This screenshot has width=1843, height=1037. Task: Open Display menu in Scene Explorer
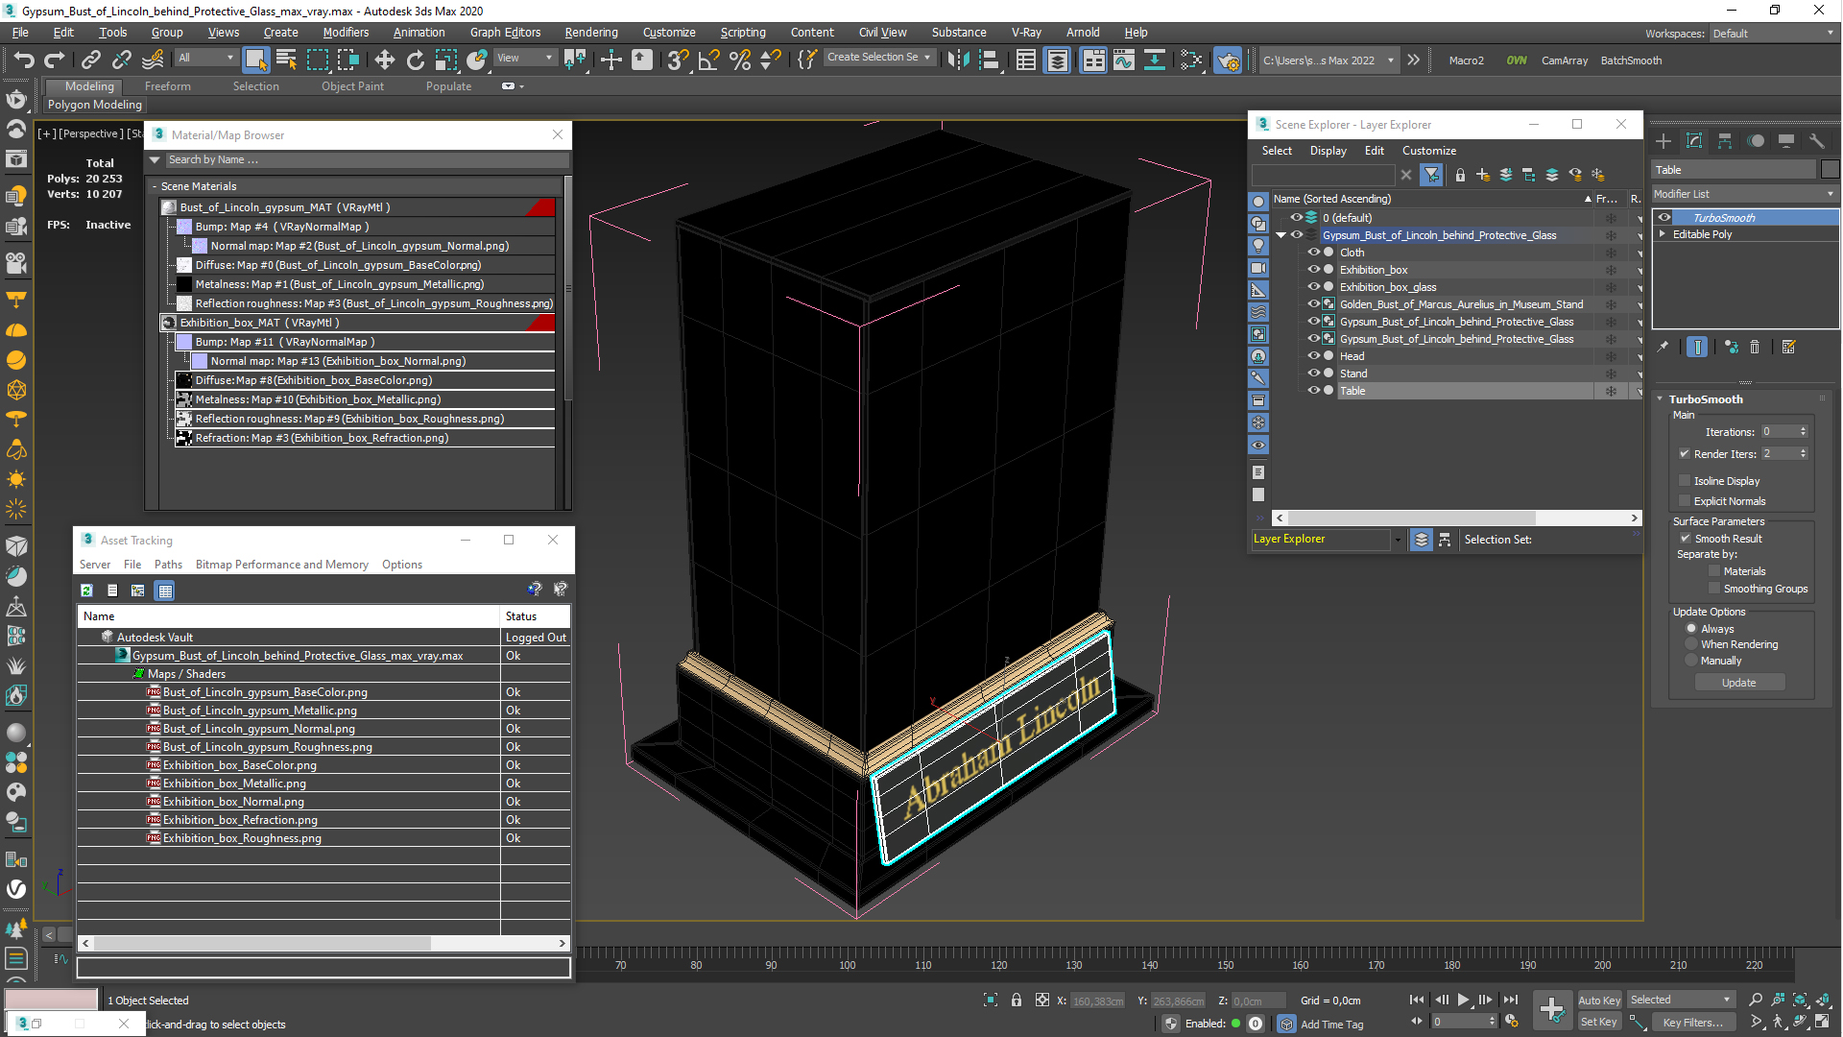coord(1328,151)
